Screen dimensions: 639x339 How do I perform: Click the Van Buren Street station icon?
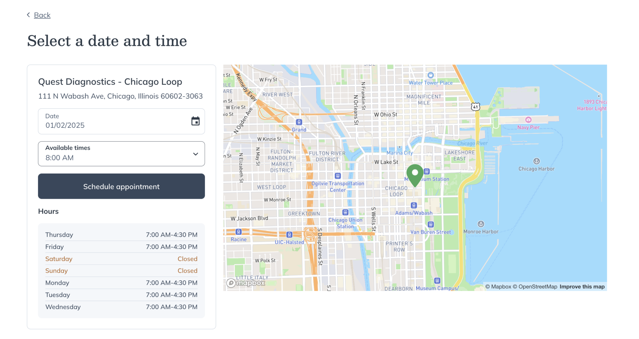coord(431,224)
